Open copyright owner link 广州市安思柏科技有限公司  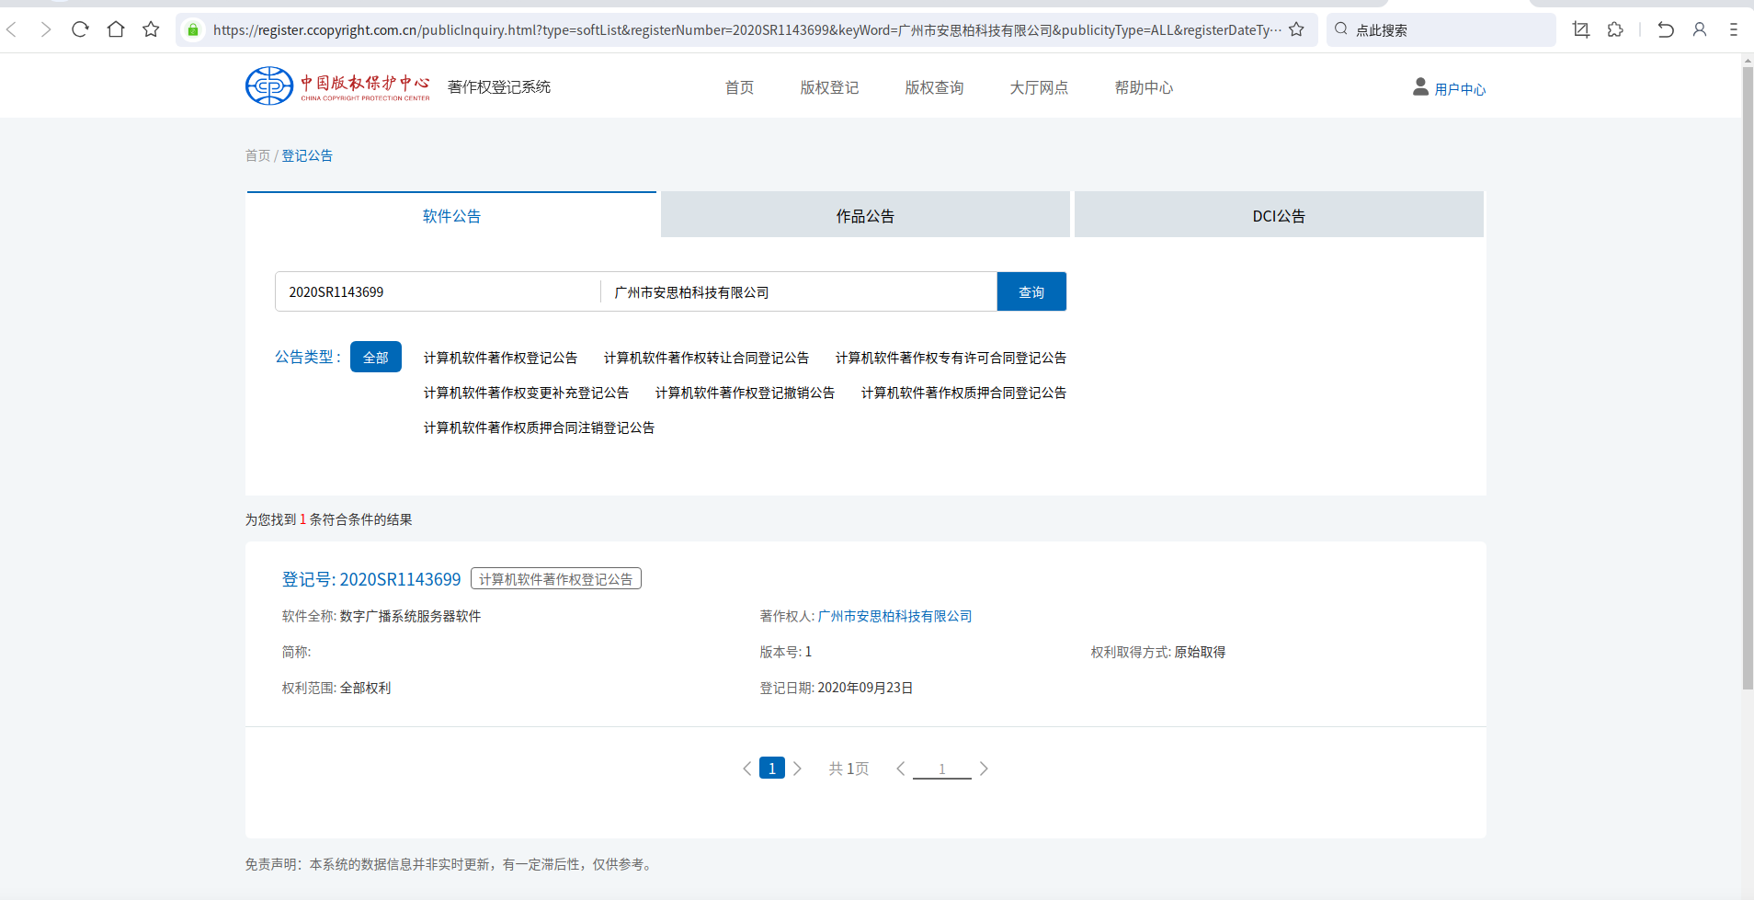(x=894, y=616)
